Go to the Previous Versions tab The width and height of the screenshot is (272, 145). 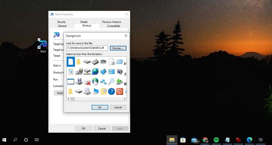111,22
